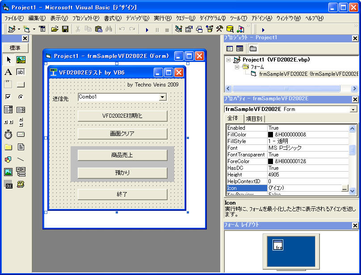Select the CommandButton tool in the toolbox
Screen dimensions: 361x275
21,85
